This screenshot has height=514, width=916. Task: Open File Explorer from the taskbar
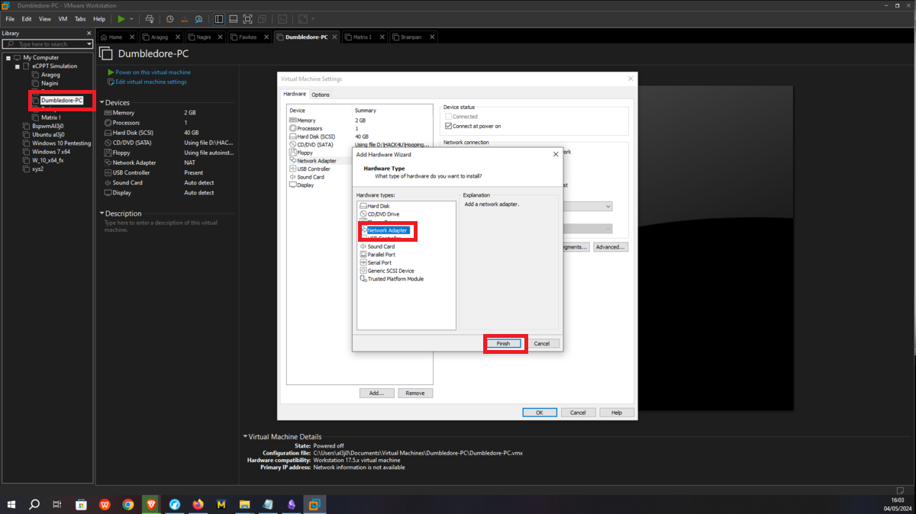(x=245, y=504)
